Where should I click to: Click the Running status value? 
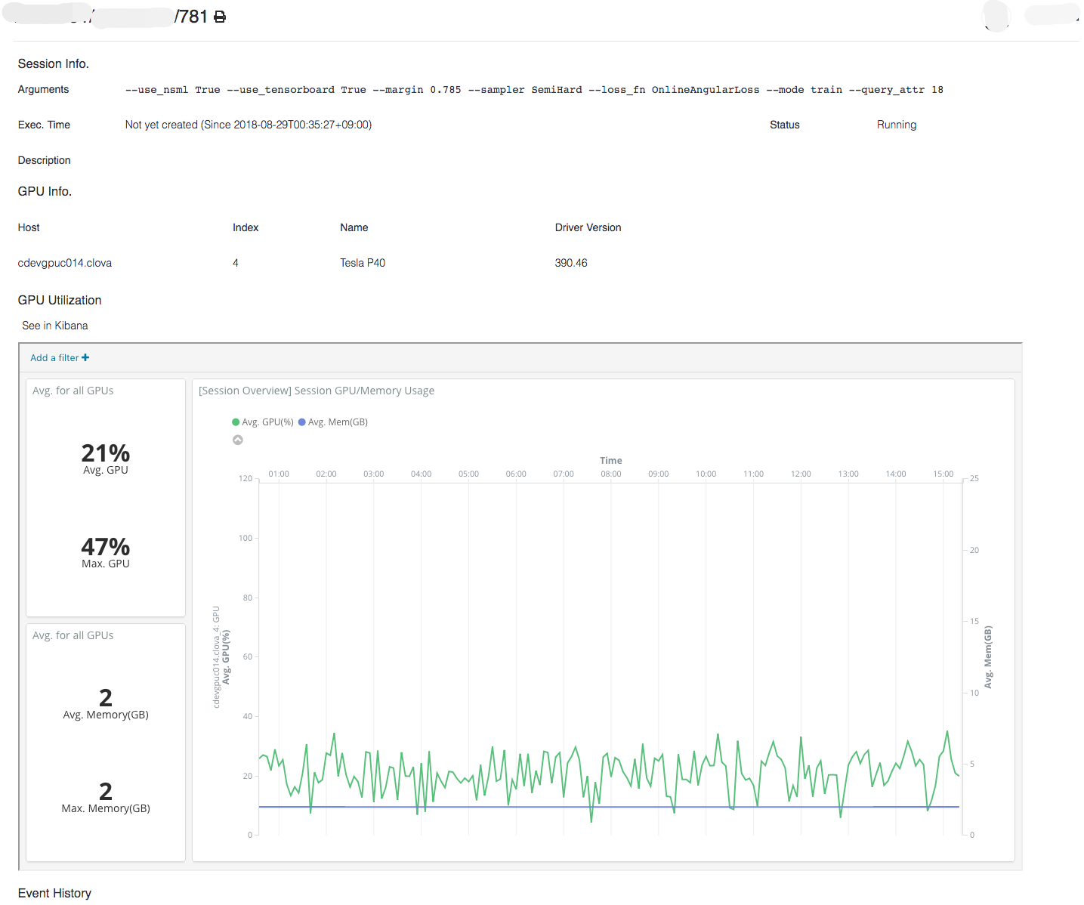[x=897, y=125]
